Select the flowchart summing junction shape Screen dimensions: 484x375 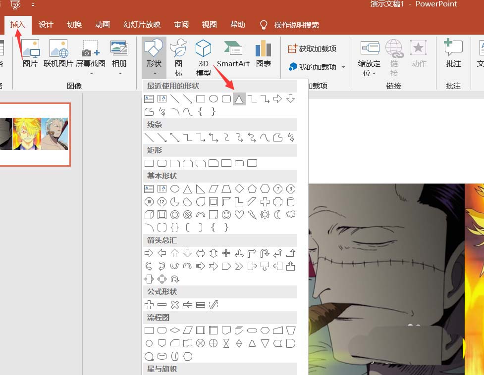pos(200,343)
